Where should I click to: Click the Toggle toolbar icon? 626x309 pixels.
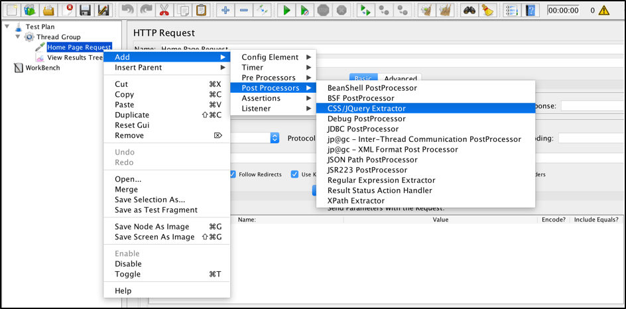(263, 10)
